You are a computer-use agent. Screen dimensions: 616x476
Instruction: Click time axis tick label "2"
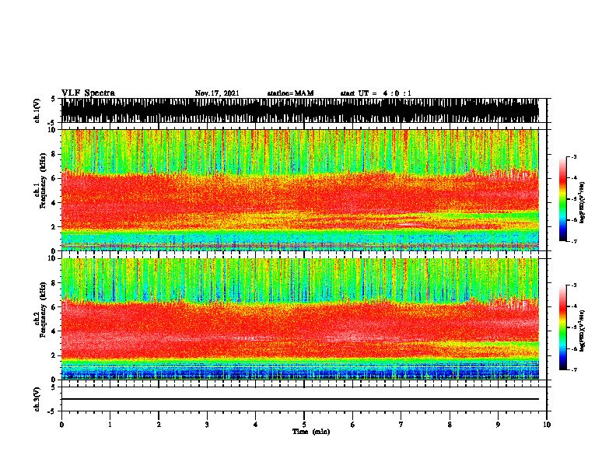click(x=159, y=425)
